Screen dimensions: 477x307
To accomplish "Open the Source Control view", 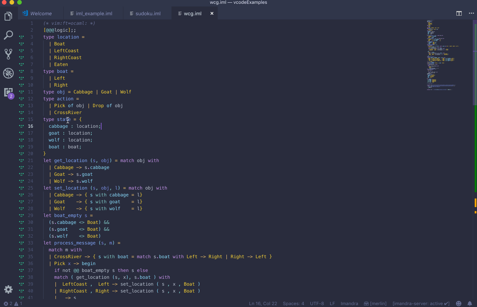I will pos(8,54).
